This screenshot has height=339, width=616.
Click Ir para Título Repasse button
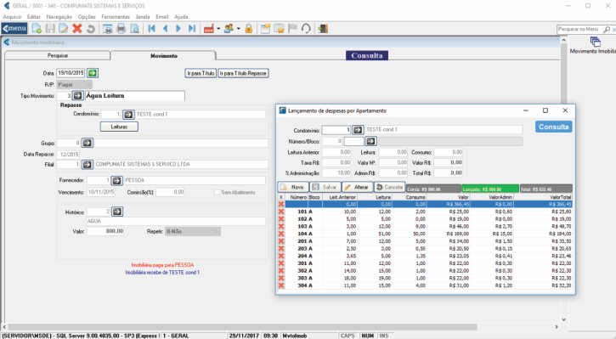(x=243, y=73)
